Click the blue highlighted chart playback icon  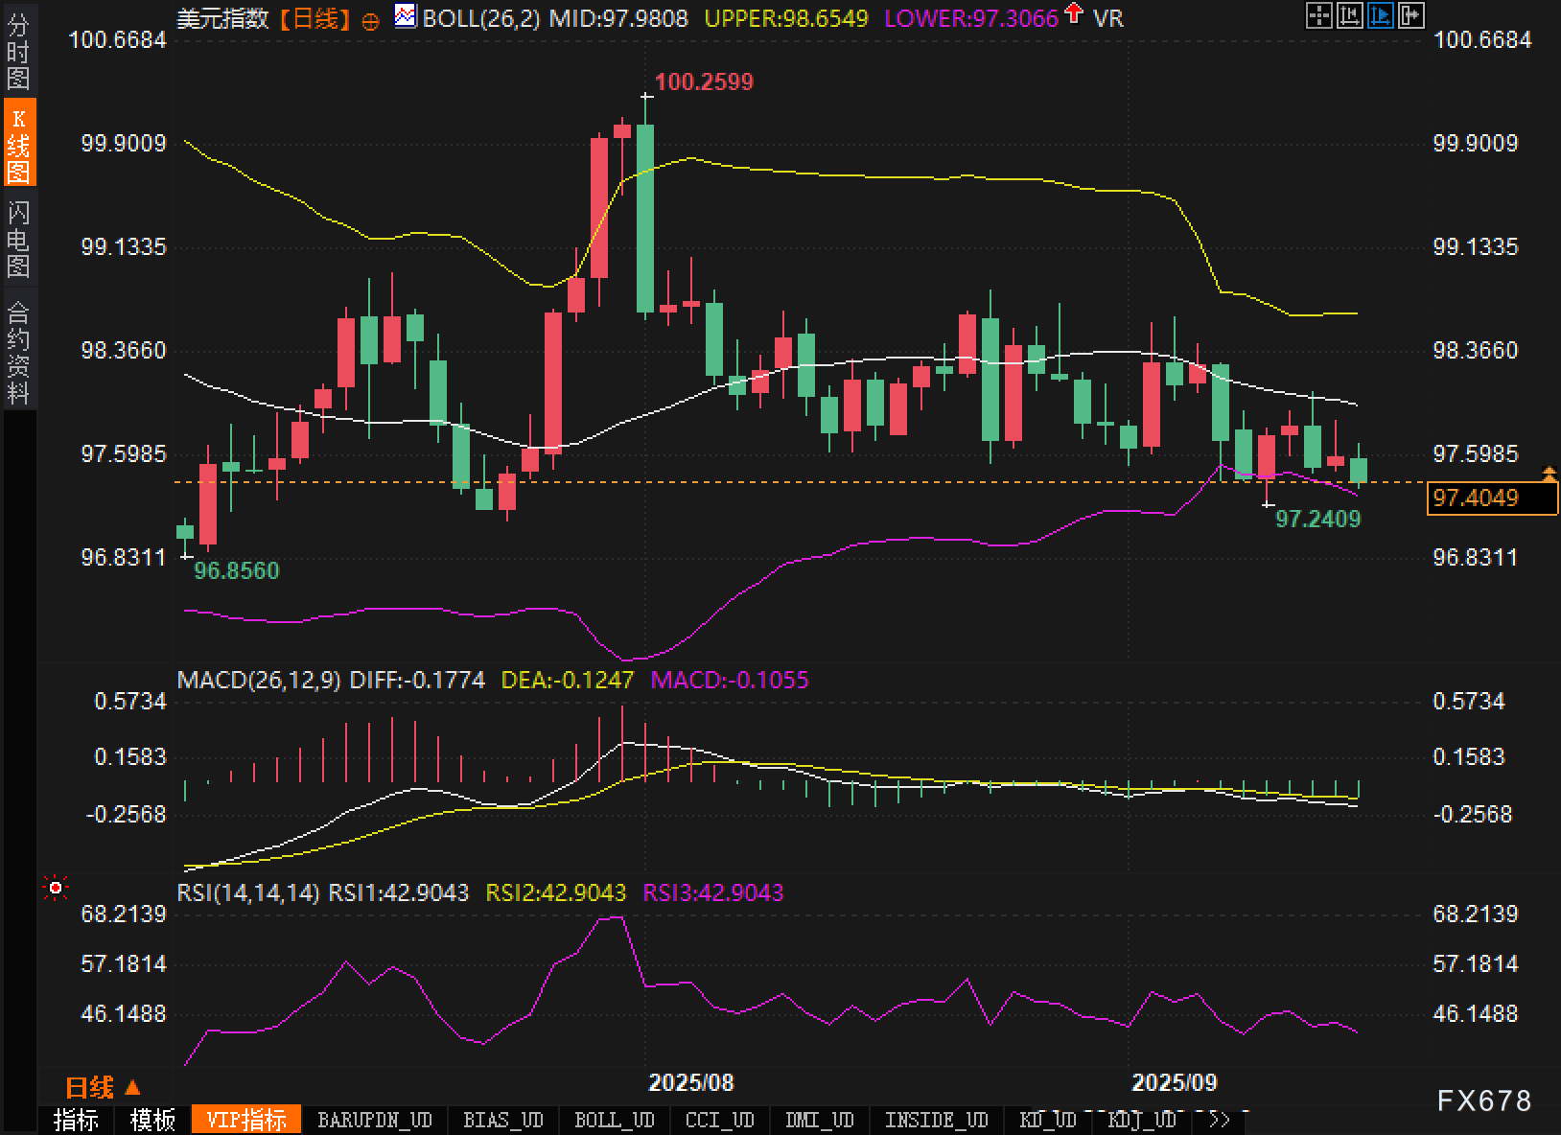click(x=1381, y=15)
